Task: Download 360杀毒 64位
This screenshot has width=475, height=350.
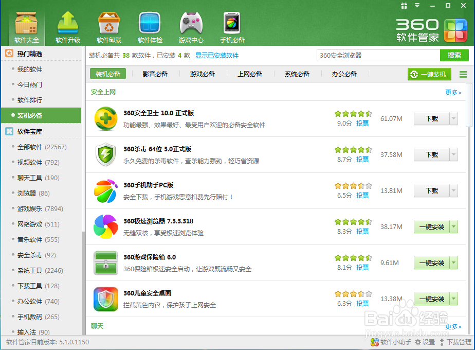Action: tap(432, 155)
